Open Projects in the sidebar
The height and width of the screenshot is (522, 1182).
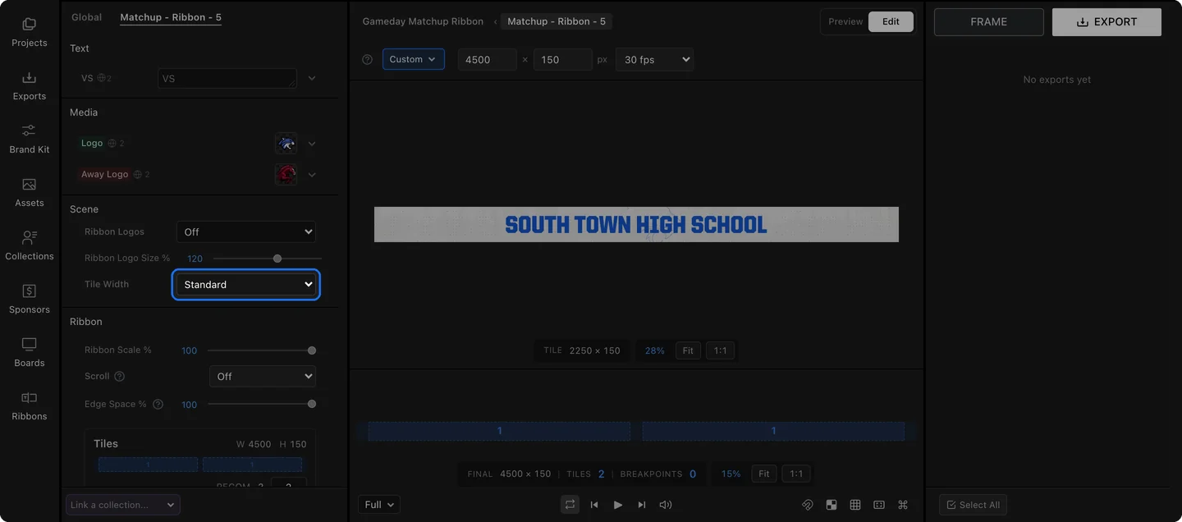[x=30, y=33]
